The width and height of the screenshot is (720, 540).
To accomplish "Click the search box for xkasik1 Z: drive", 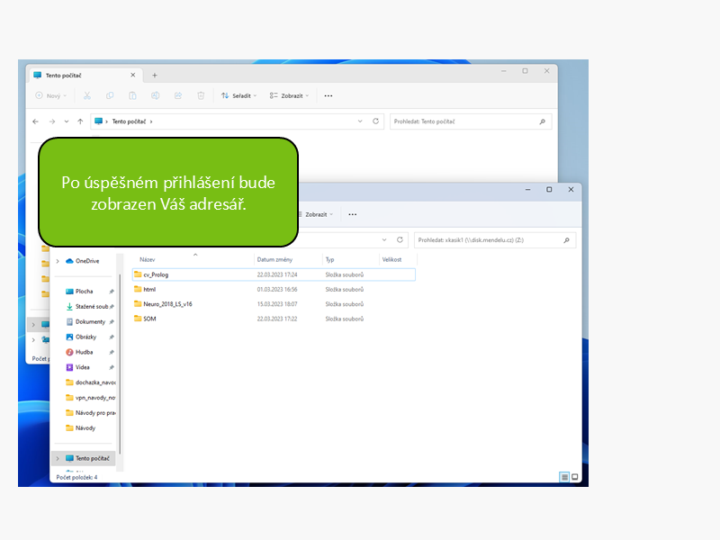I will [x=490, y=240].
